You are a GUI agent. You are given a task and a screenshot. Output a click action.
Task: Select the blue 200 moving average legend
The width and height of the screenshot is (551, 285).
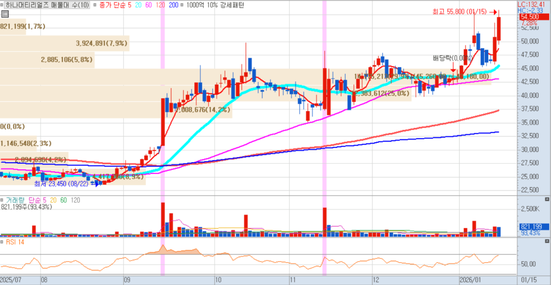(173, 5)
